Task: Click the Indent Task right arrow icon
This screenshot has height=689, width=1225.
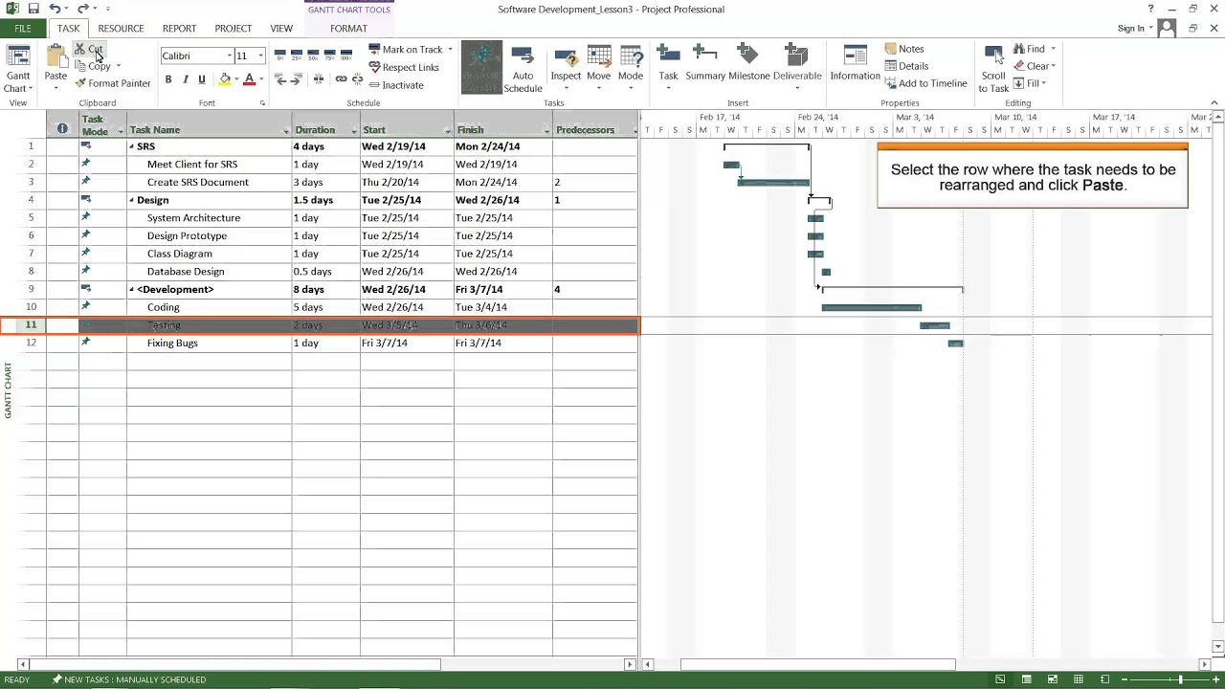Action: [295, 79]
